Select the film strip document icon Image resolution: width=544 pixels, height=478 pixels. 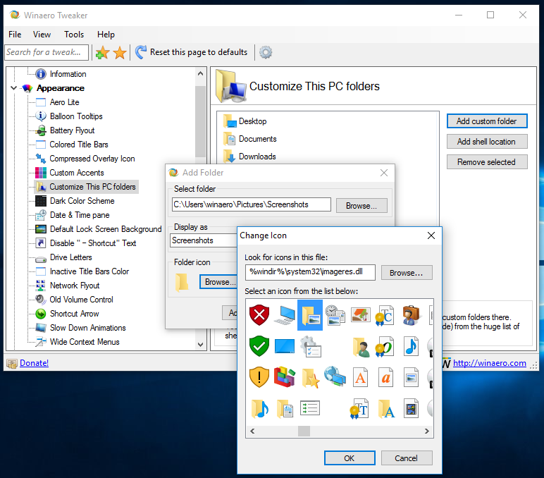coord(411,409)
